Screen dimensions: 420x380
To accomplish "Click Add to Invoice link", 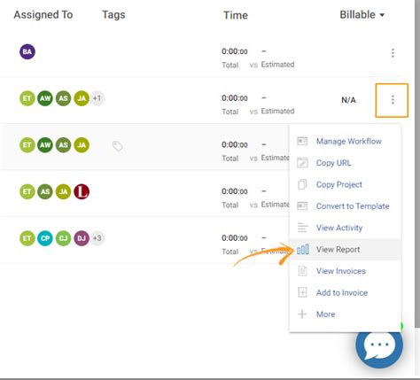I will pyautogui.click(x=342, y=292).
